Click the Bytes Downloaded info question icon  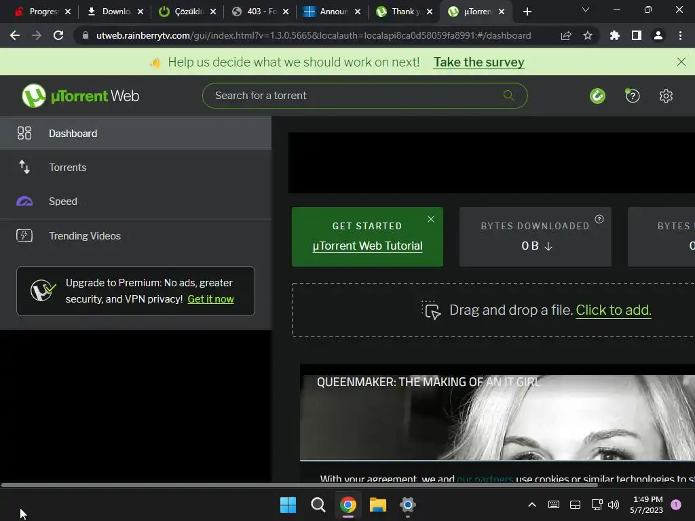(599, 219)
